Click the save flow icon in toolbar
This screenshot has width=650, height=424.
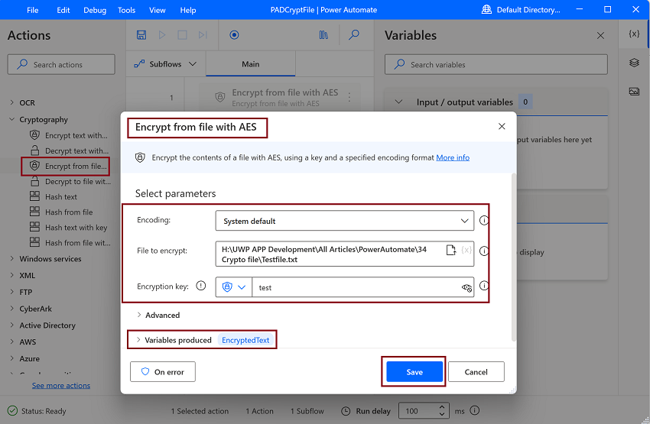(141, 35)
